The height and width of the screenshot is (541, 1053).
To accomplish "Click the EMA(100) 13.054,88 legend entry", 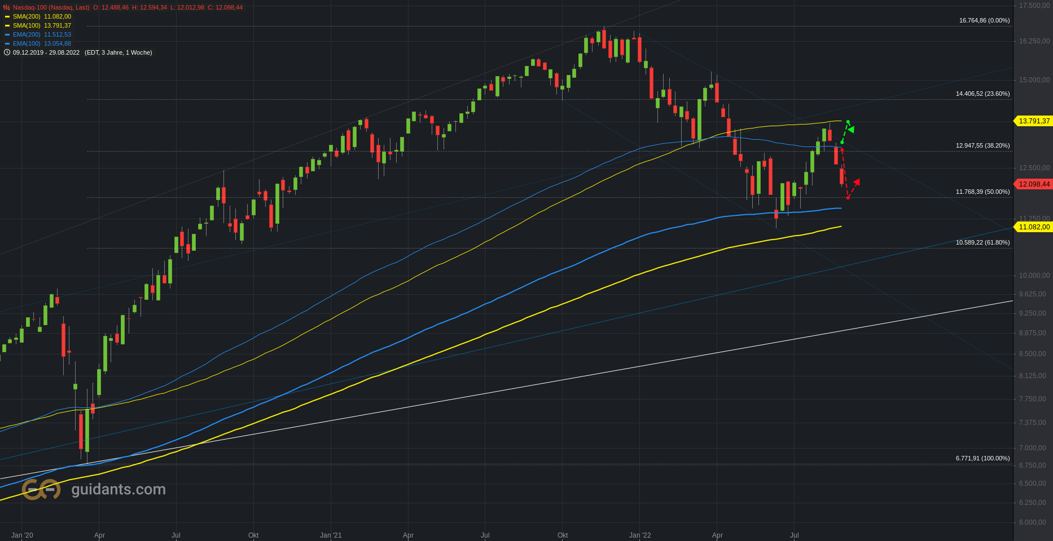I will click(x=42, y=43).
